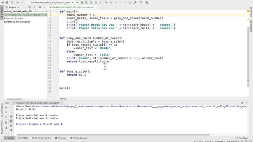Screen dimensions: 253x142
Task: Click the Profile toolbar icon
Action: point(91,3)
